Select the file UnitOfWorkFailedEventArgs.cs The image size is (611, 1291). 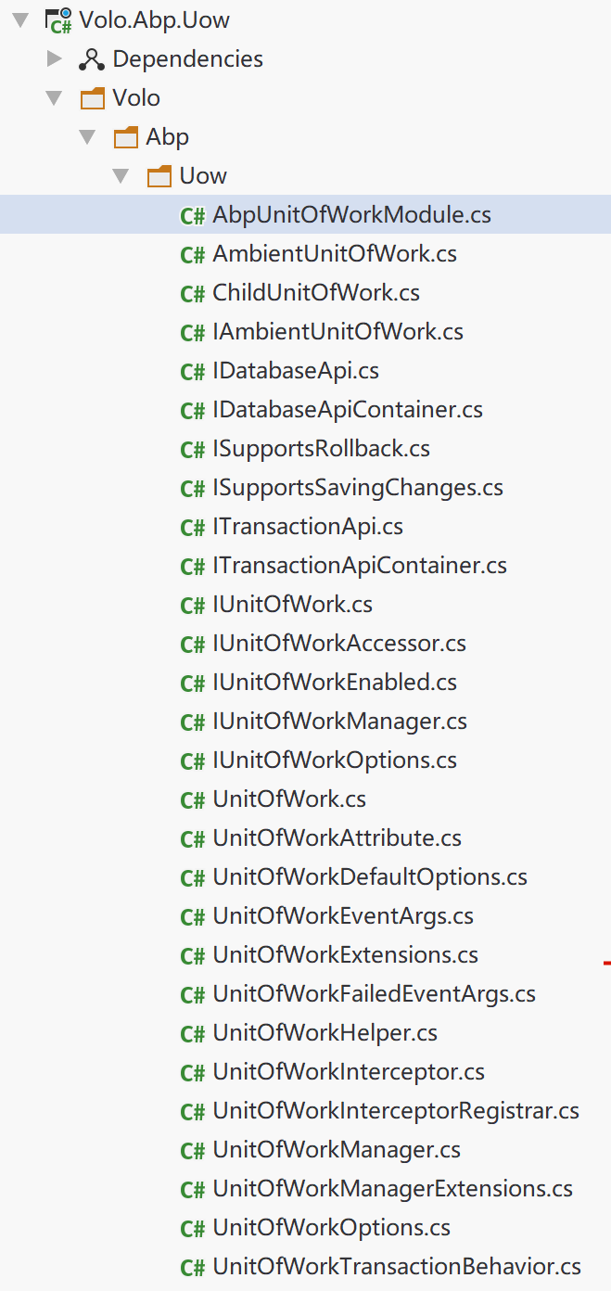pos(375,994)
